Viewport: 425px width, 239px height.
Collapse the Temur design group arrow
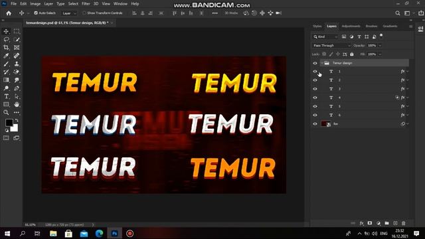(x=321, y=63)
